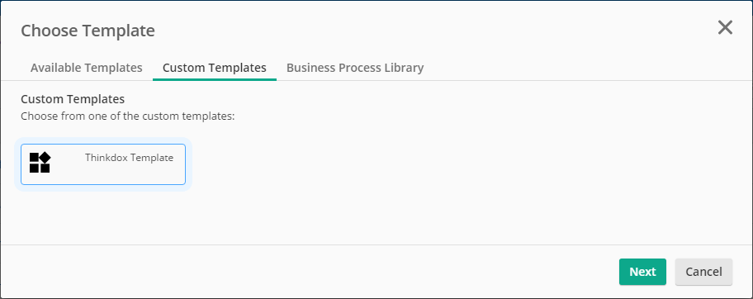Close the Choose Template dialog
Image resolution: width=753 pixels, height=299 pixels.
[725, 28]
